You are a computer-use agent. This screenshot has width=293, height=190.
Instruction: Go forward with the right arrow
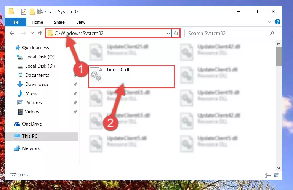click(24, 33)
